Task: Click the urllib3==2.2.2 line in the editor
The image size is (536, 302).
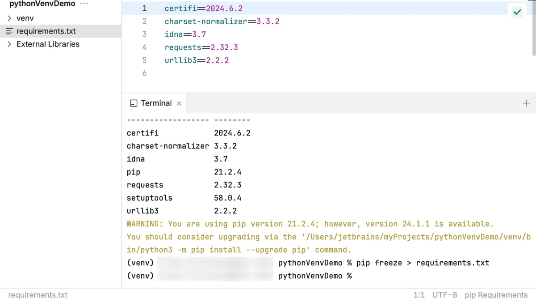Action: click(x=197, y=60)
